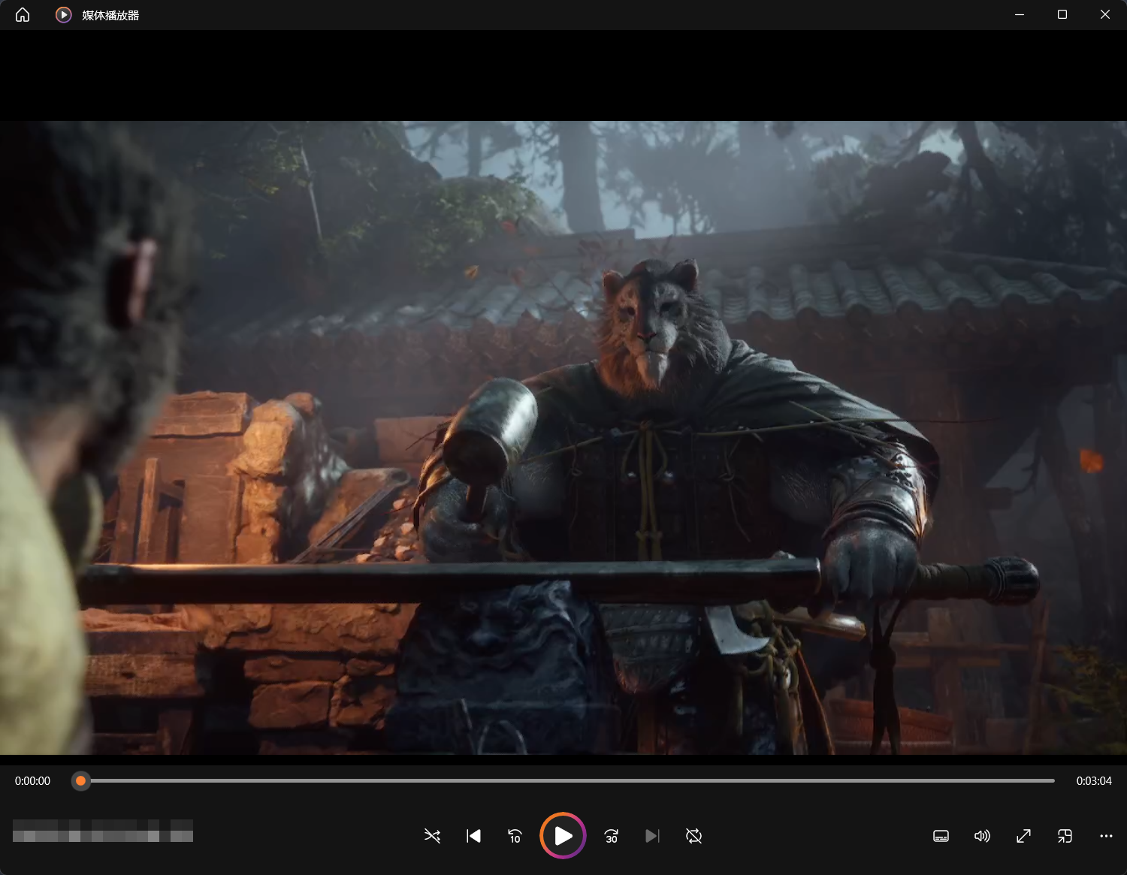
Task: Click the blurred media title at bottom left
Action: pos(103,831)
